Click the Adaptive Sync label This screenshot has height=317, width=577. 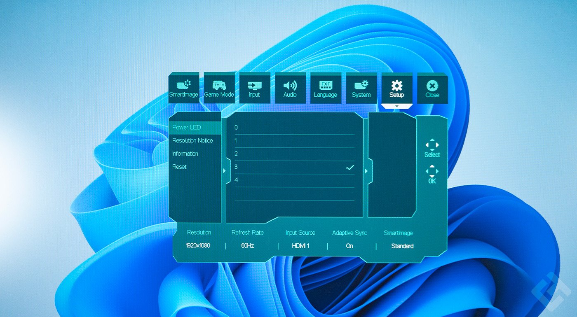pyautogui.click(x=349, y=233)
